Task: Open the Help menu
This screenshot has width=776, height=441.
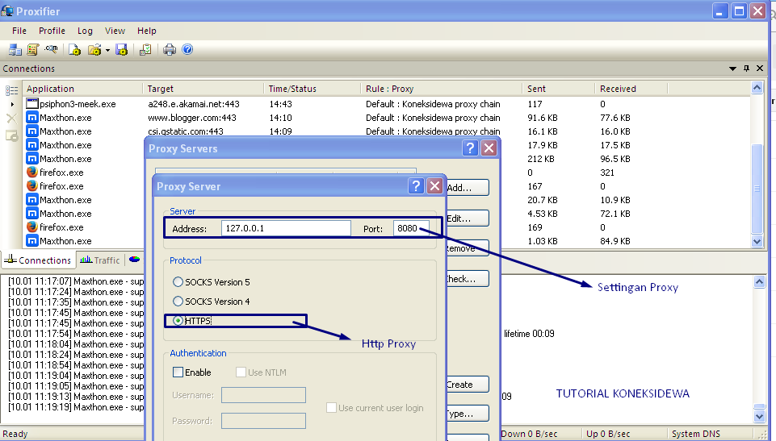Action: tap(146, 31)
